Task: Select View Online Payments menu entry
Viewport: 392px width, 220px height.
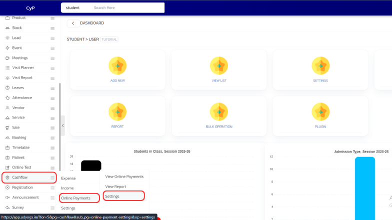Action: (x=124, y=176)
